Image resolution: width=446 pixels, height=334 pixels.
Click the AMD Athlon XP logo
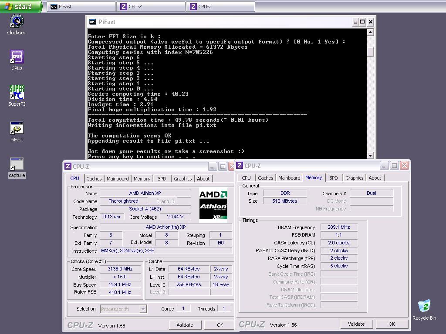213,205
